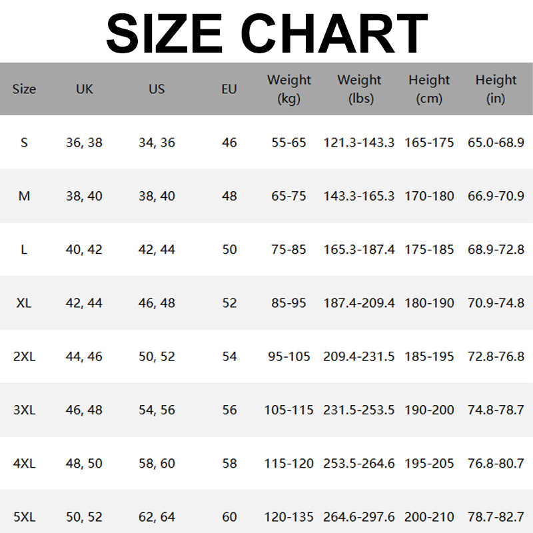The height and width of the screenshot is (533, 533).
Task: Click EU size 50 cell
Action: (x=229, y=250)
